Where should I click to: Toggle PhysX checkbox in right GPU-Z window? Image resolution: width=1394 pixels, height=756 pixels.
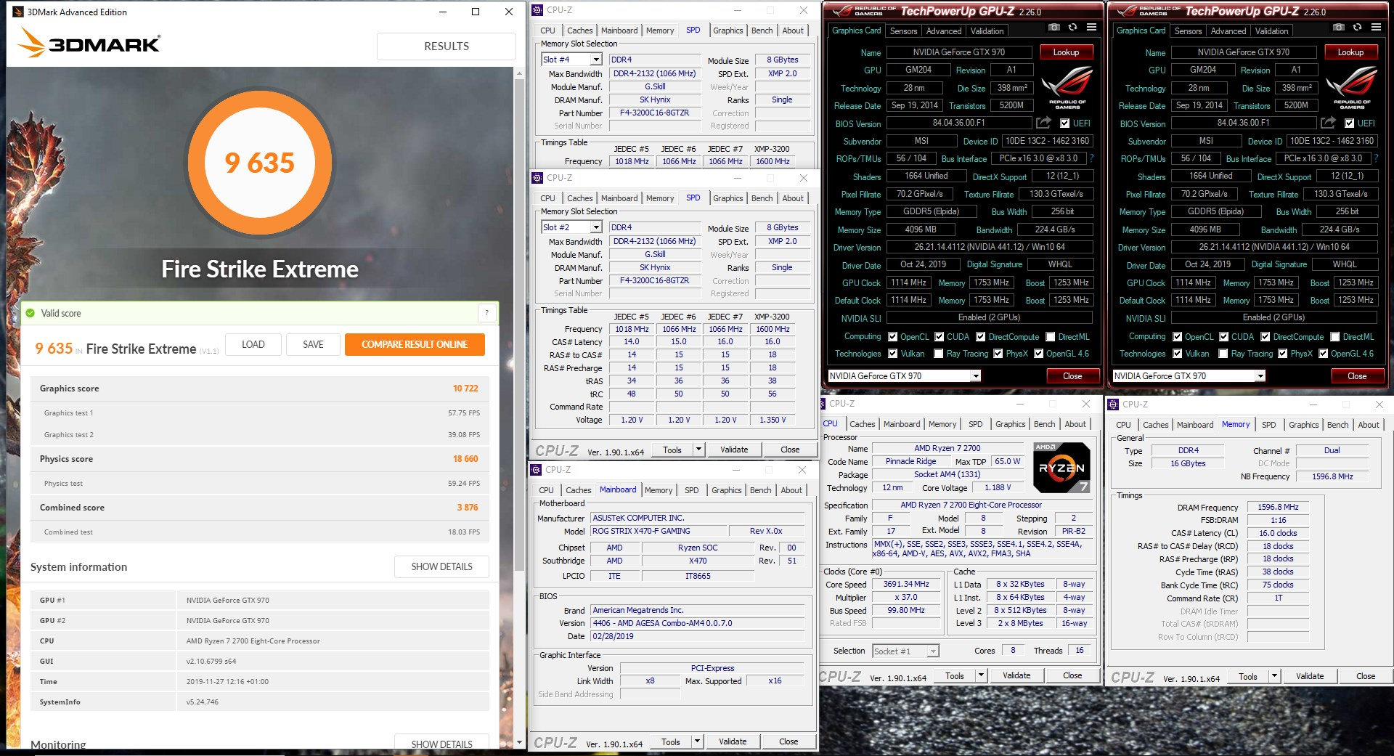coord(1283,354)
